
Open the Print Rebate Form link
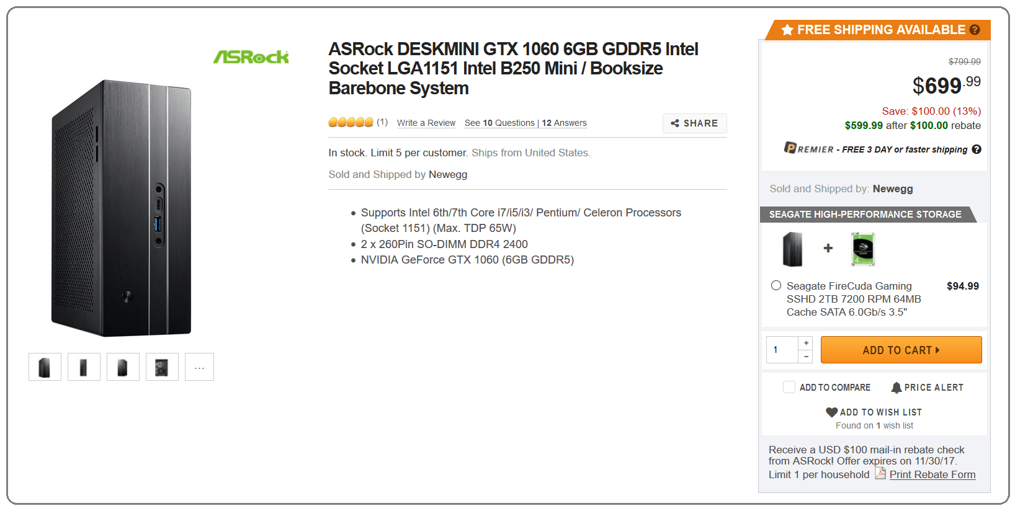[x=932, y=474]
